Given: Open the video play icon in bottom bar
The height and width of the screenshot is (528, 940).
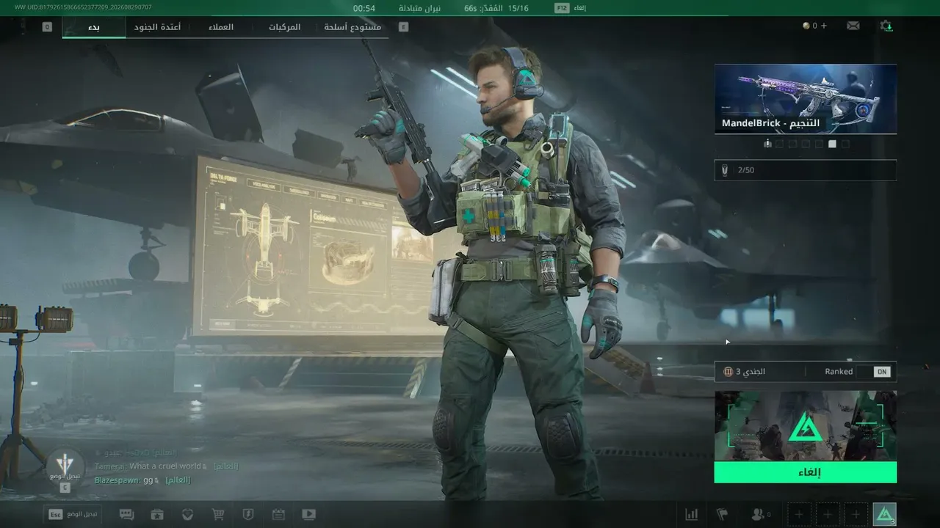Looking at the screenshot, I should click(308, 515).
